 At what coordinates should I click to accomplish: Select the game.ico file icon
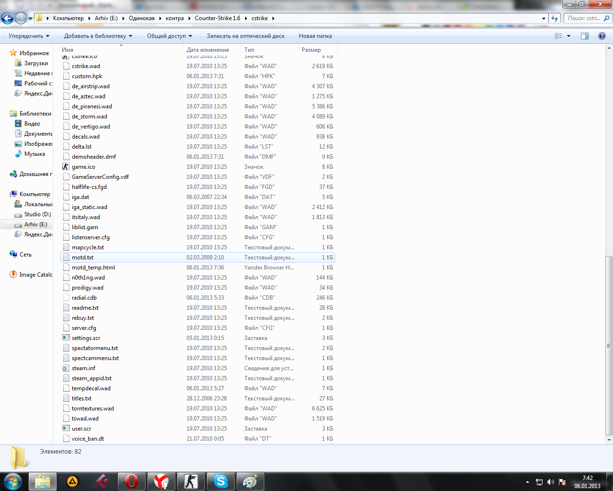point(66,167)
